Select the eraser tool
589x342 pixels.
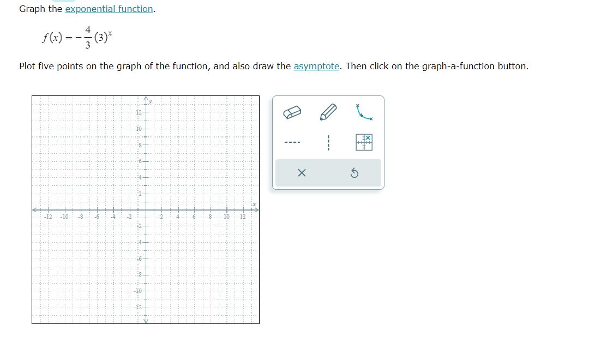pos(292,112)
